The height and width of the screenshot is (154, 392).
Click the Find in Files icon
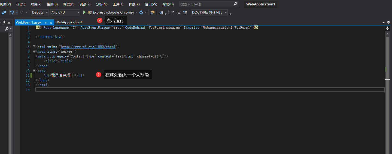click(x=153, y=12)
